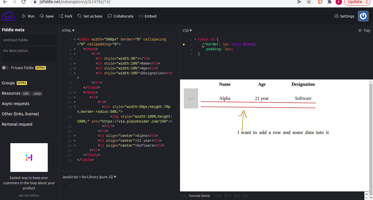
Task: Click the blue power icon button
Action: pos(363,16)
